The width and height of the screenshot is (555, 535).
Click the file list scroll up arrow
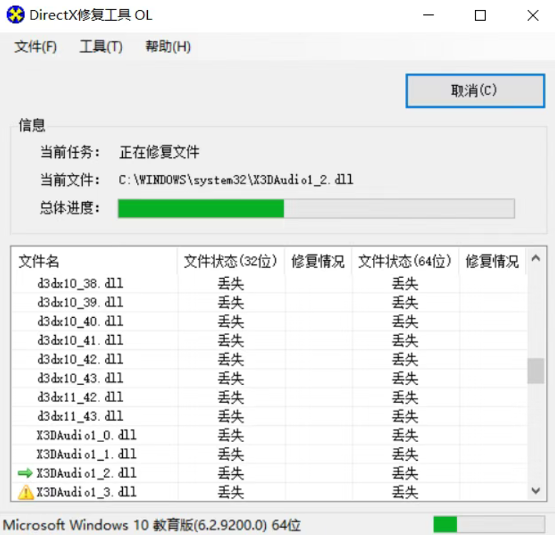536,258
